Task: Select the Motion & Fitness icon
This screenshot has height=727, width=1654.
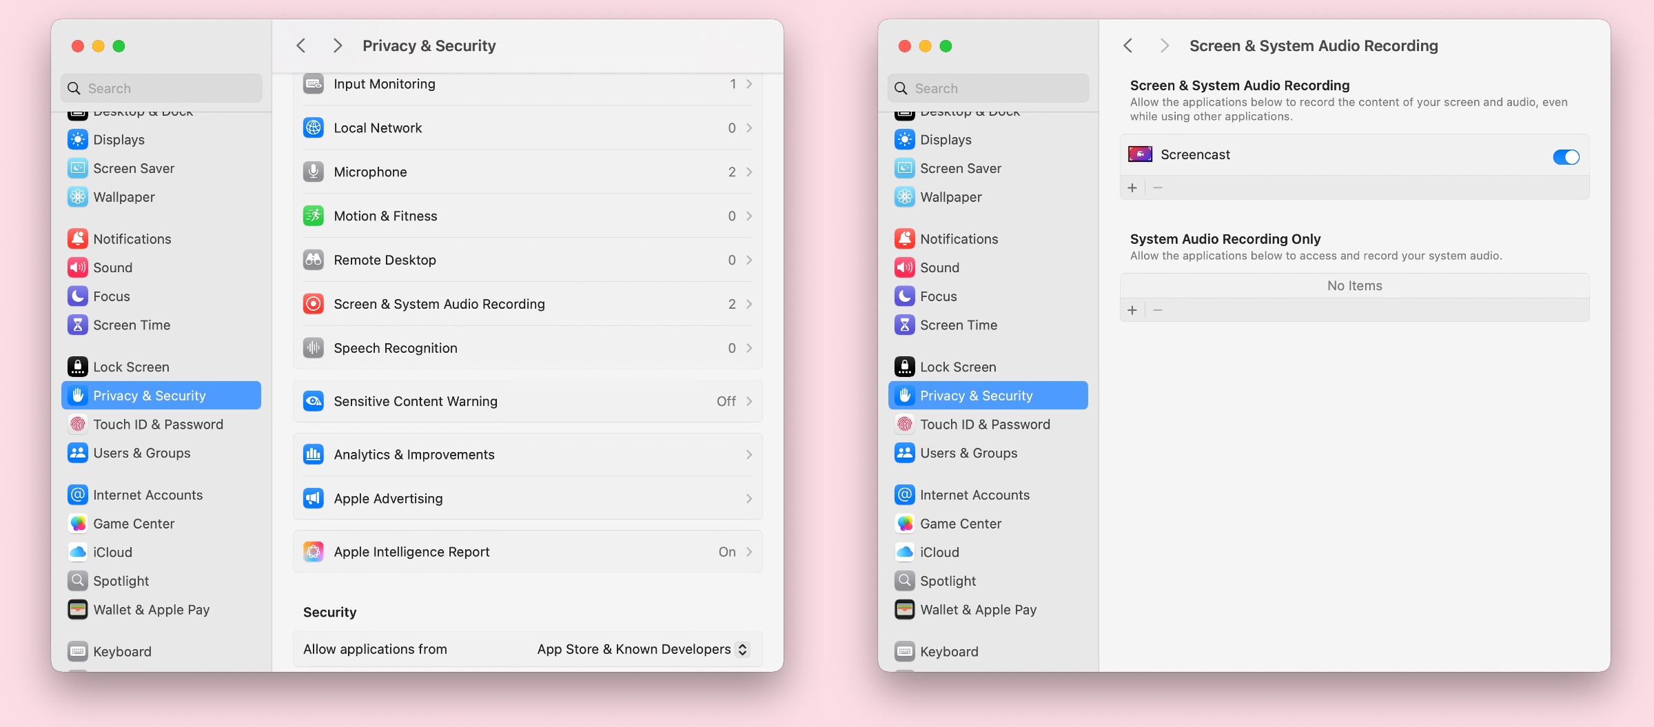Action: [314, 216]
